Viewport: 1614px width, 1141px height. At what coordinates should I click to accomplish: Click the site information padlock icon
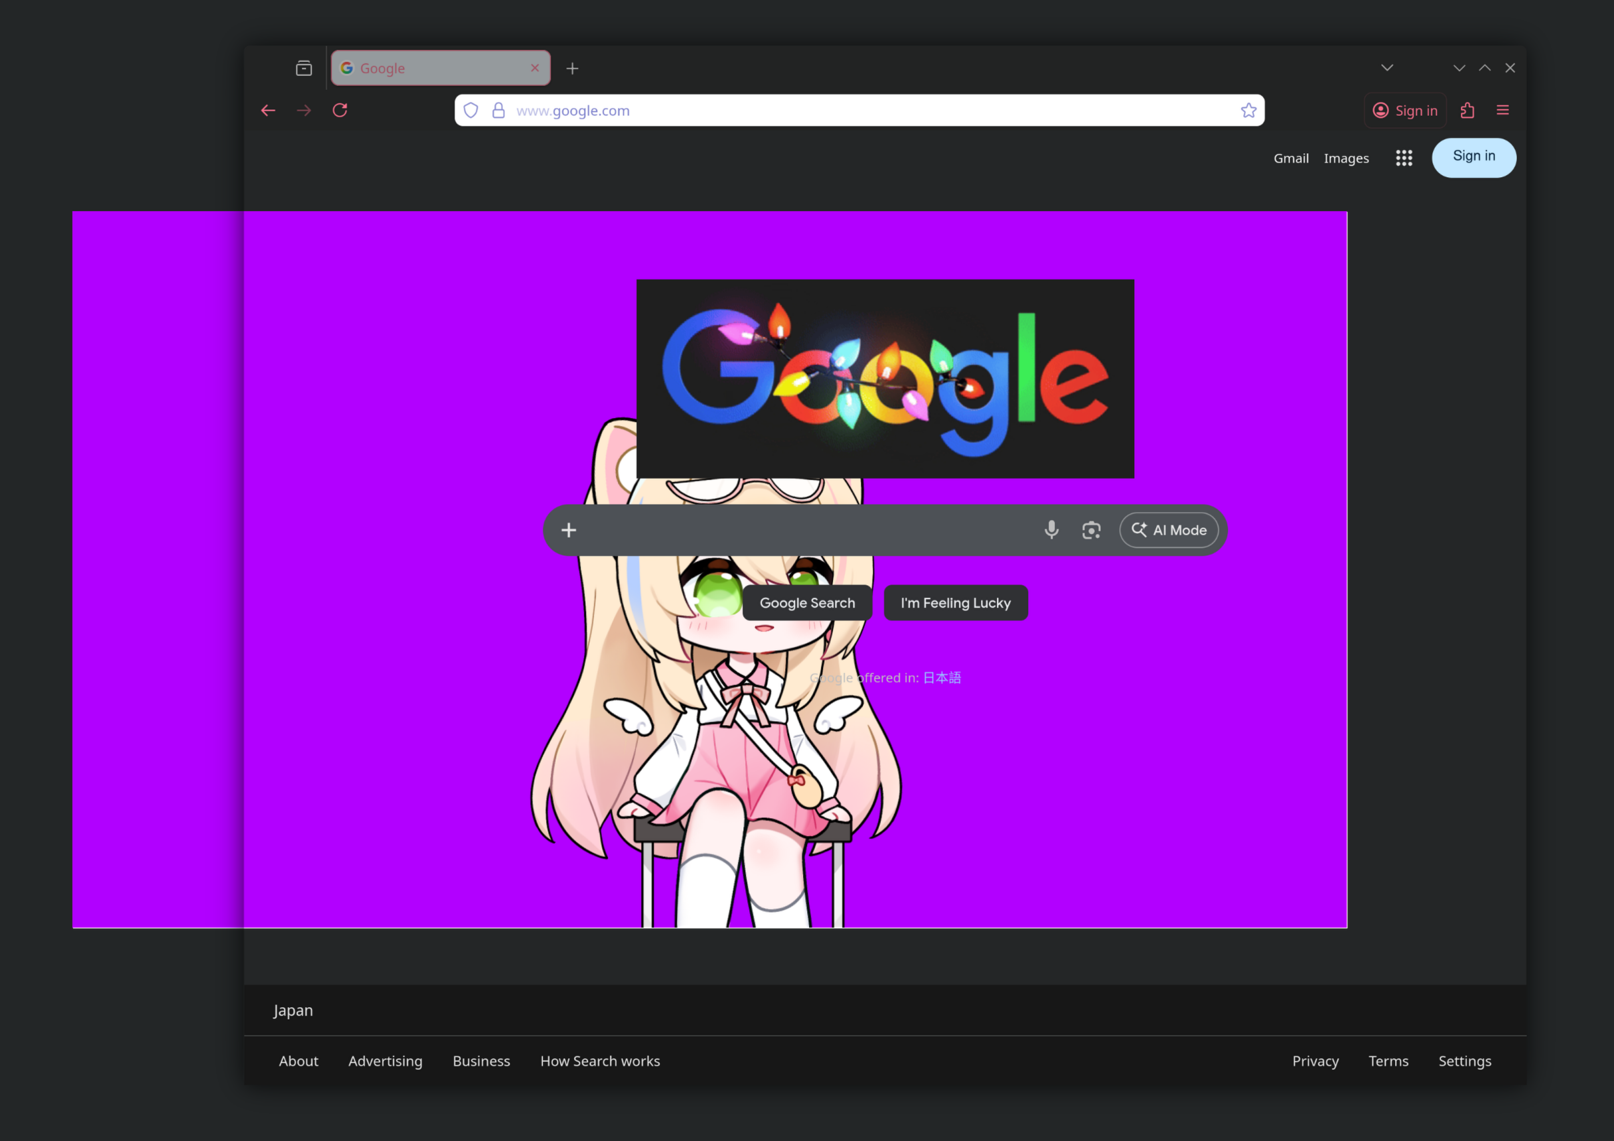click(498, 110)
